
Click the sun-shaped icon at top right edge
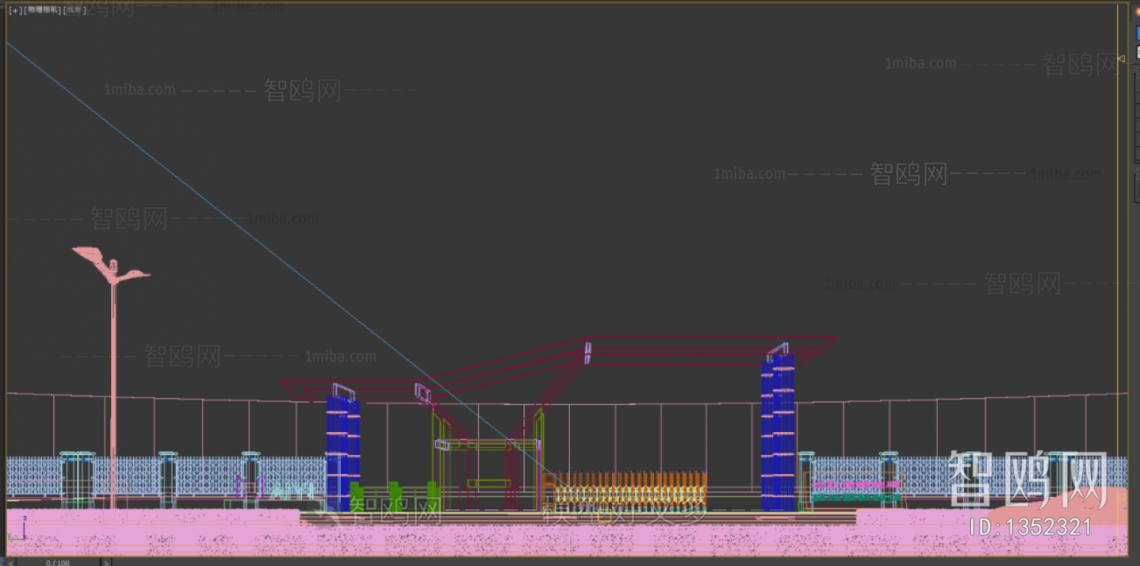(1136, 10)
